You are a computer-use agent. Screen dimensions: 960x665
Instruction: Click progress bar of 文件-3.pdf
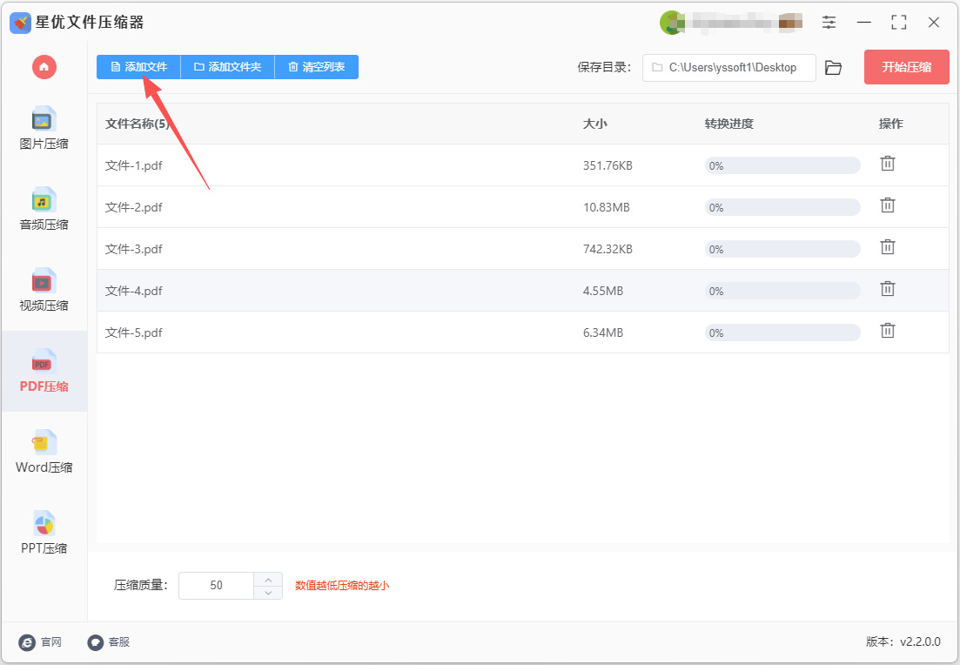coord(782,249)
